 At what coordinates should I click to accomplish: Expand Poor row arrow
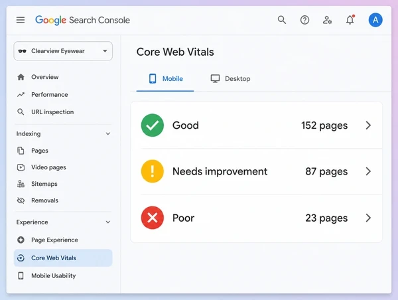368,218
